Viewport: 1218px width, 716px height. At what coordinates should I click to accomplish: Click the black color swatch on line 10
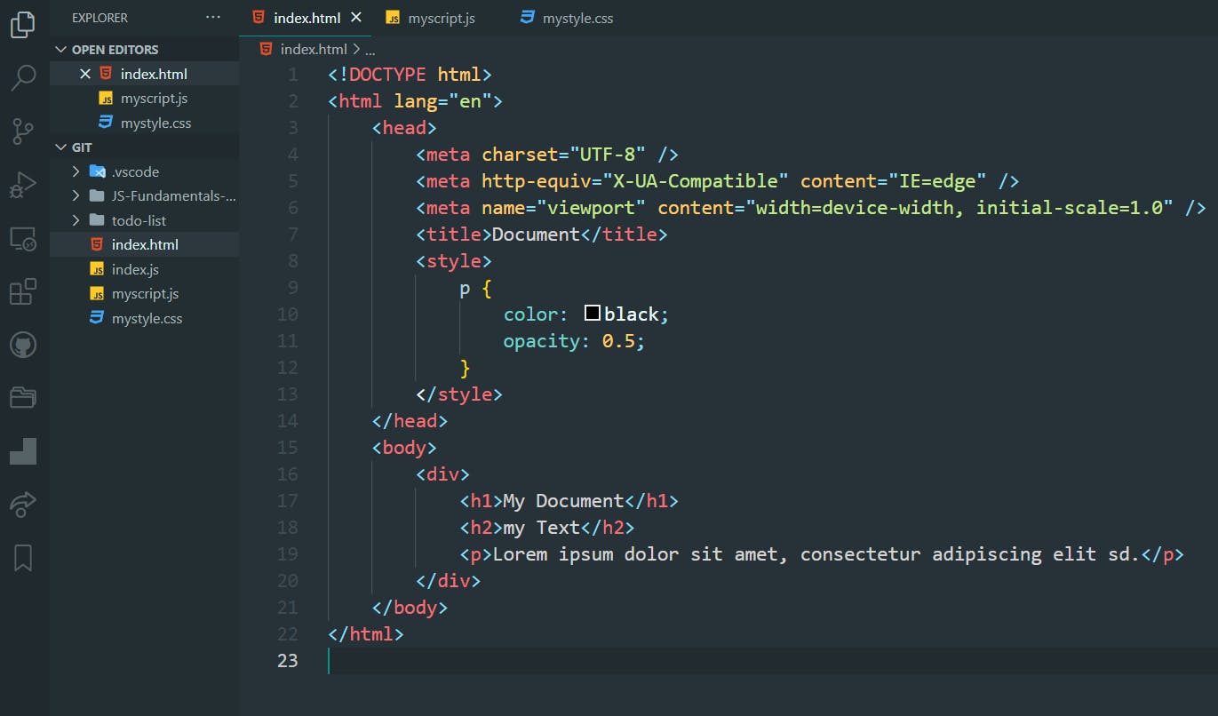(x=593, y=313)
